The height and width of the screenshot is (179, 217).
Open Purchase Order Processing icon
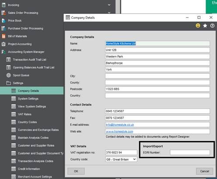click(x=3, y=28)
